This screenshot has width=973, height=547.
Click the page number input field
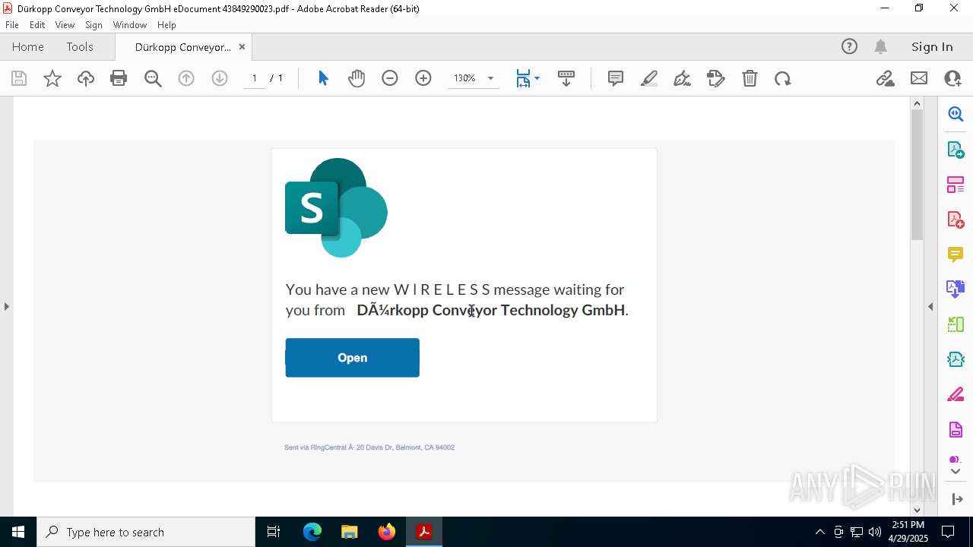(255, 78)
